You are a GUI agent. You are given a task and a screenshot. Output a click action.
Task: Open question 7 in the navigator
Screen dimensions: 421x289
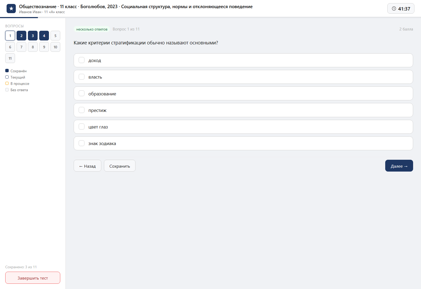(x=21, y=47)
